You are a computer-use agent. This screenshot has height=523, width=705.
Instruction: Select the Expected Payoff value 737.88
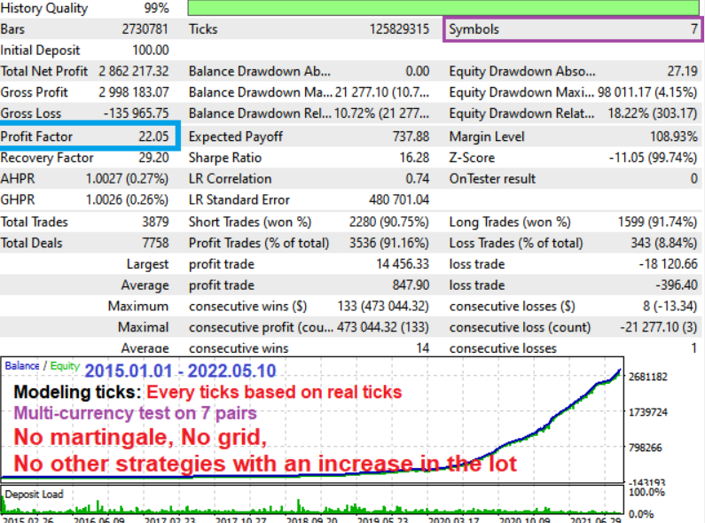411,137
